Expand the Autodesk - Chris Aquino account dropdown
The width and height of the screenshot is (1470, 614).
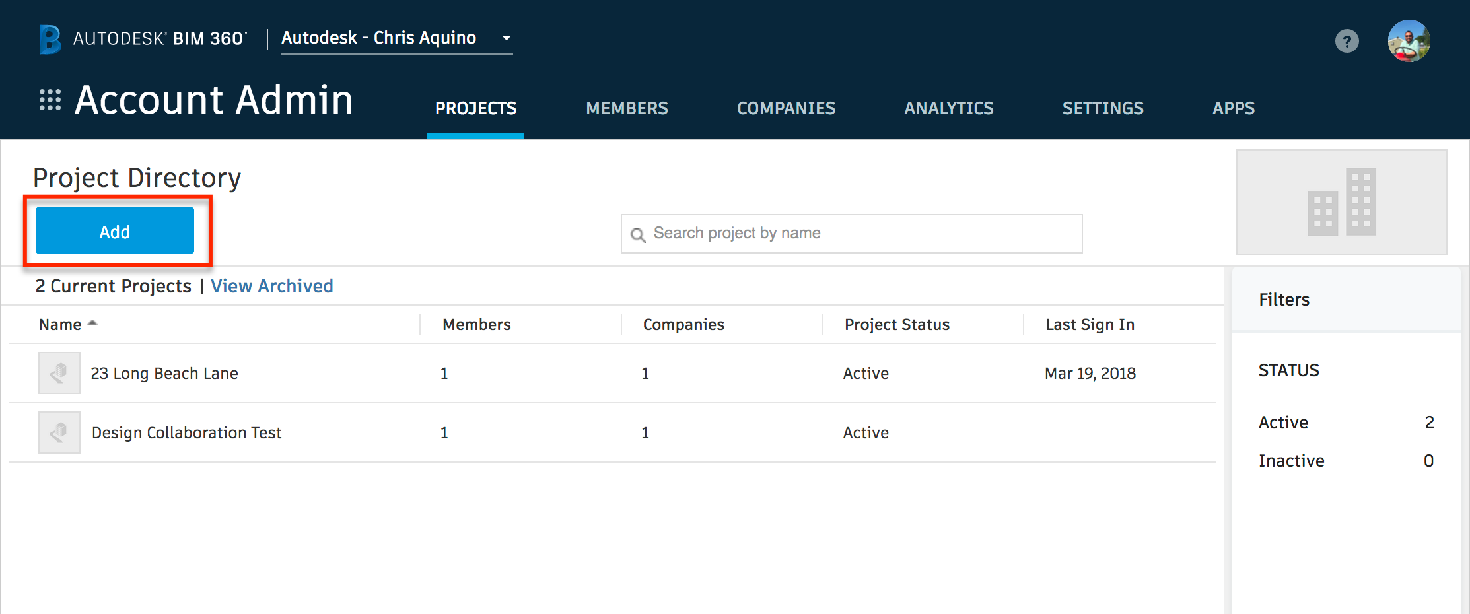click(x=507, y=38)
